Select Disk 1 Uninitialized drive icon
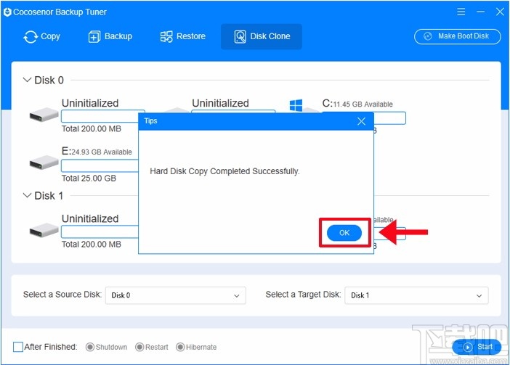The height and width of the screenshot is (365, 510). [x=44, y=230]
